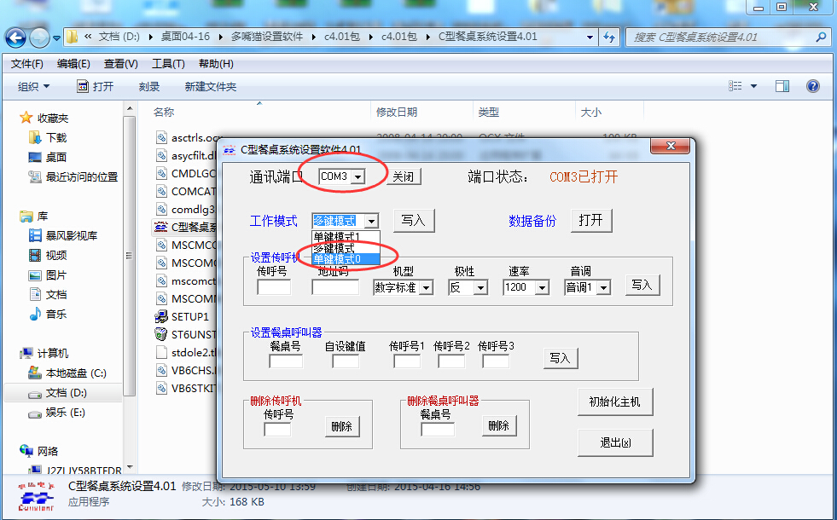Screen dimensions: 837x520
Task: Open the 文件(F) menu
Action: tap(26, 64)
